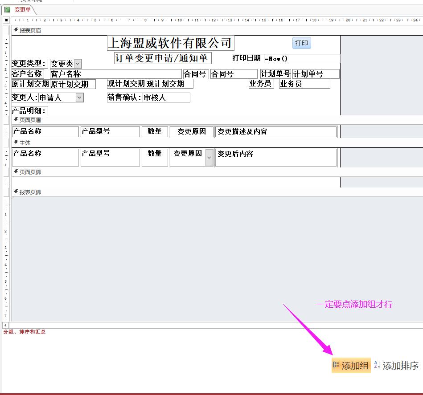The width and height of the screenshot is (423, 395).
Task: Select the 审核人 text field
Action: coord(166,97)
